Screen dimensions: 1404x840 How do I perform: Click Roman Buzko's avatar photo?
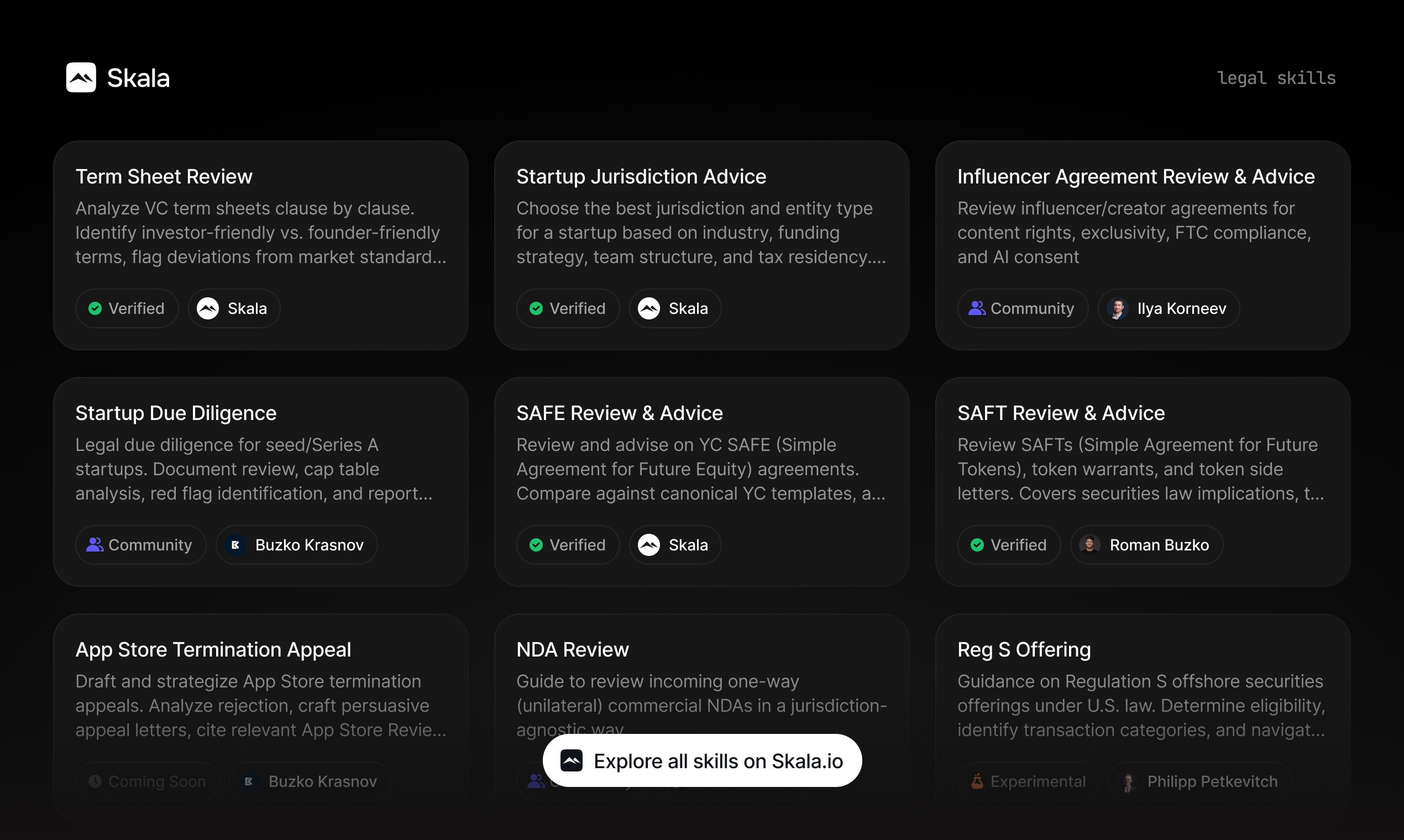tap(1090, 544)
